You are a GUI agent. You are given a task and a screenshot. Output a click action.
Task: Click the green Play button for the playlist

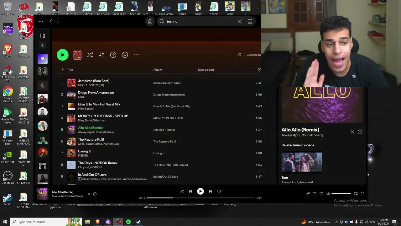pos(63,55)
